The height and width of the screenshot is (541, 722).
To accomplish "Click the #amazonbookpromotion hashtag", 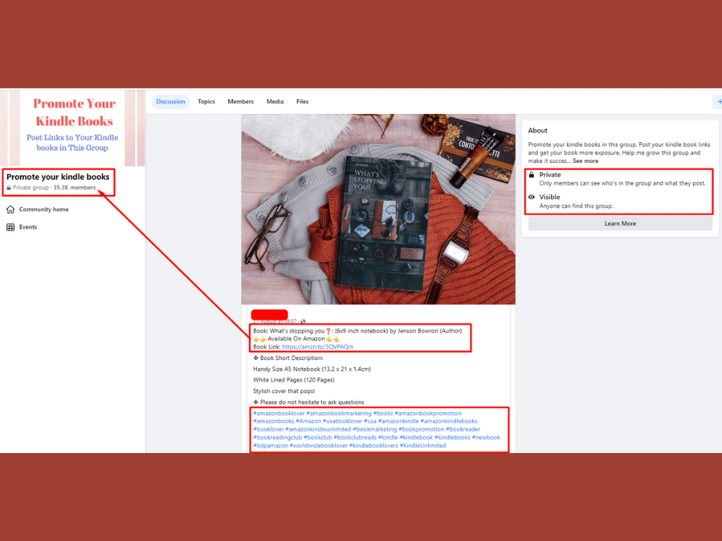I will (427, 413).
